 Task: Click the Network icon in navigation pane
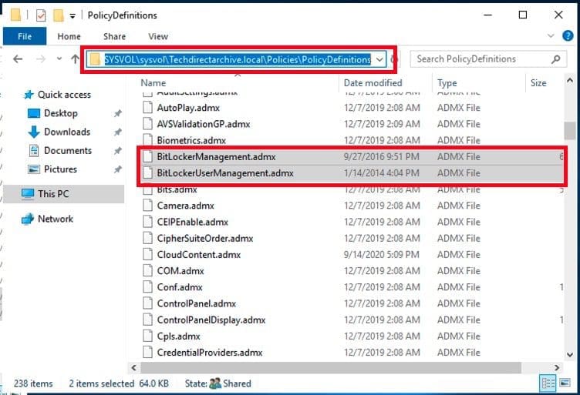click(28, 219)
